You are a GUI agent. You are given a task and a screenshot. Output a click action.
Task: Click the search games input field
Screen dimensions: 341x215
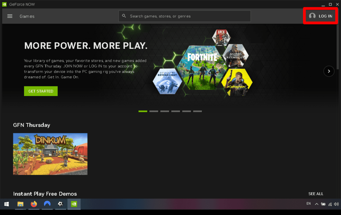pyautogui.click(x=184, y=16)
